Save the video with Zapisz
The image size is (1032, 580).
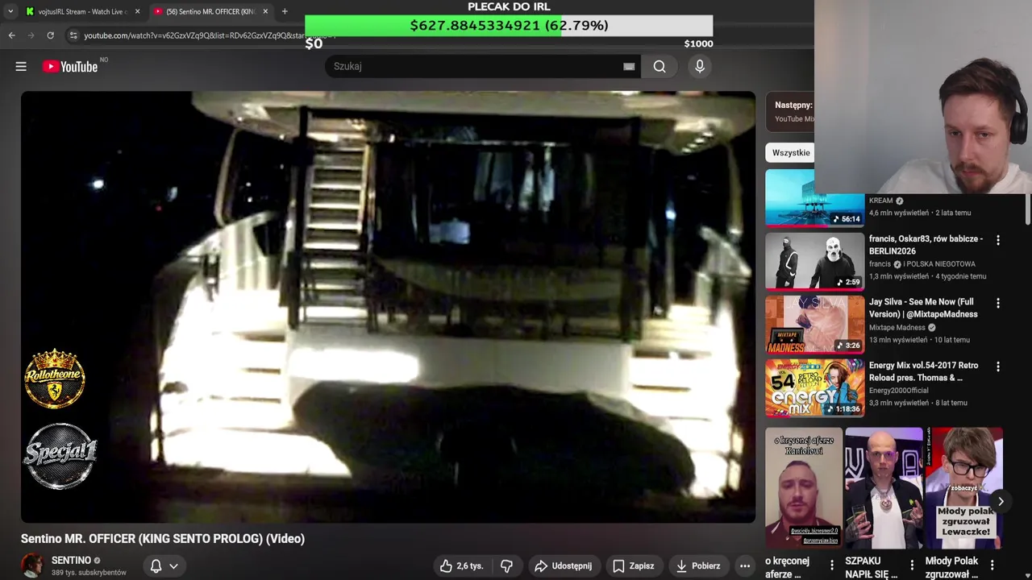click(633, 565)
